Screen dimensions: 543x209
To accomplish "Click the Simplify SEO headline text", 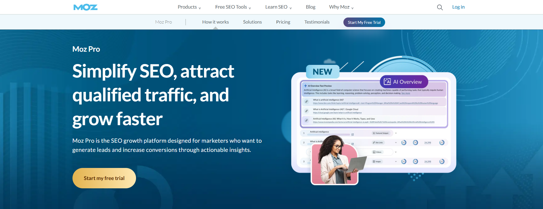I will pos(153,95).
